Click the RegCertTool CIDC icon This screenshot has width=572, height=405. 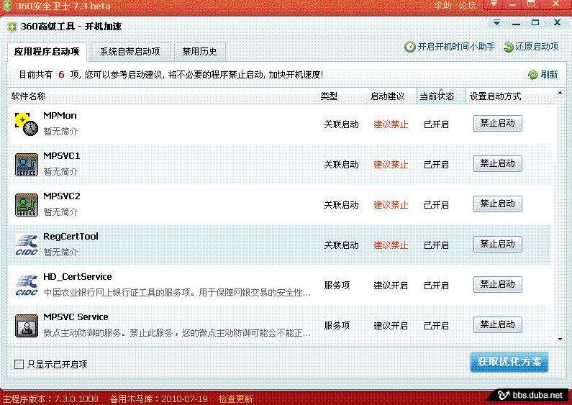[x=27, y=245]
